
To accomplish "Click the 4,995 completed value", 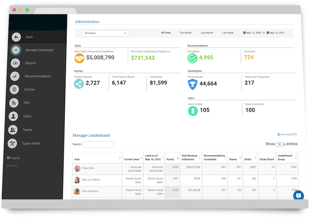I will coord(206,58).
